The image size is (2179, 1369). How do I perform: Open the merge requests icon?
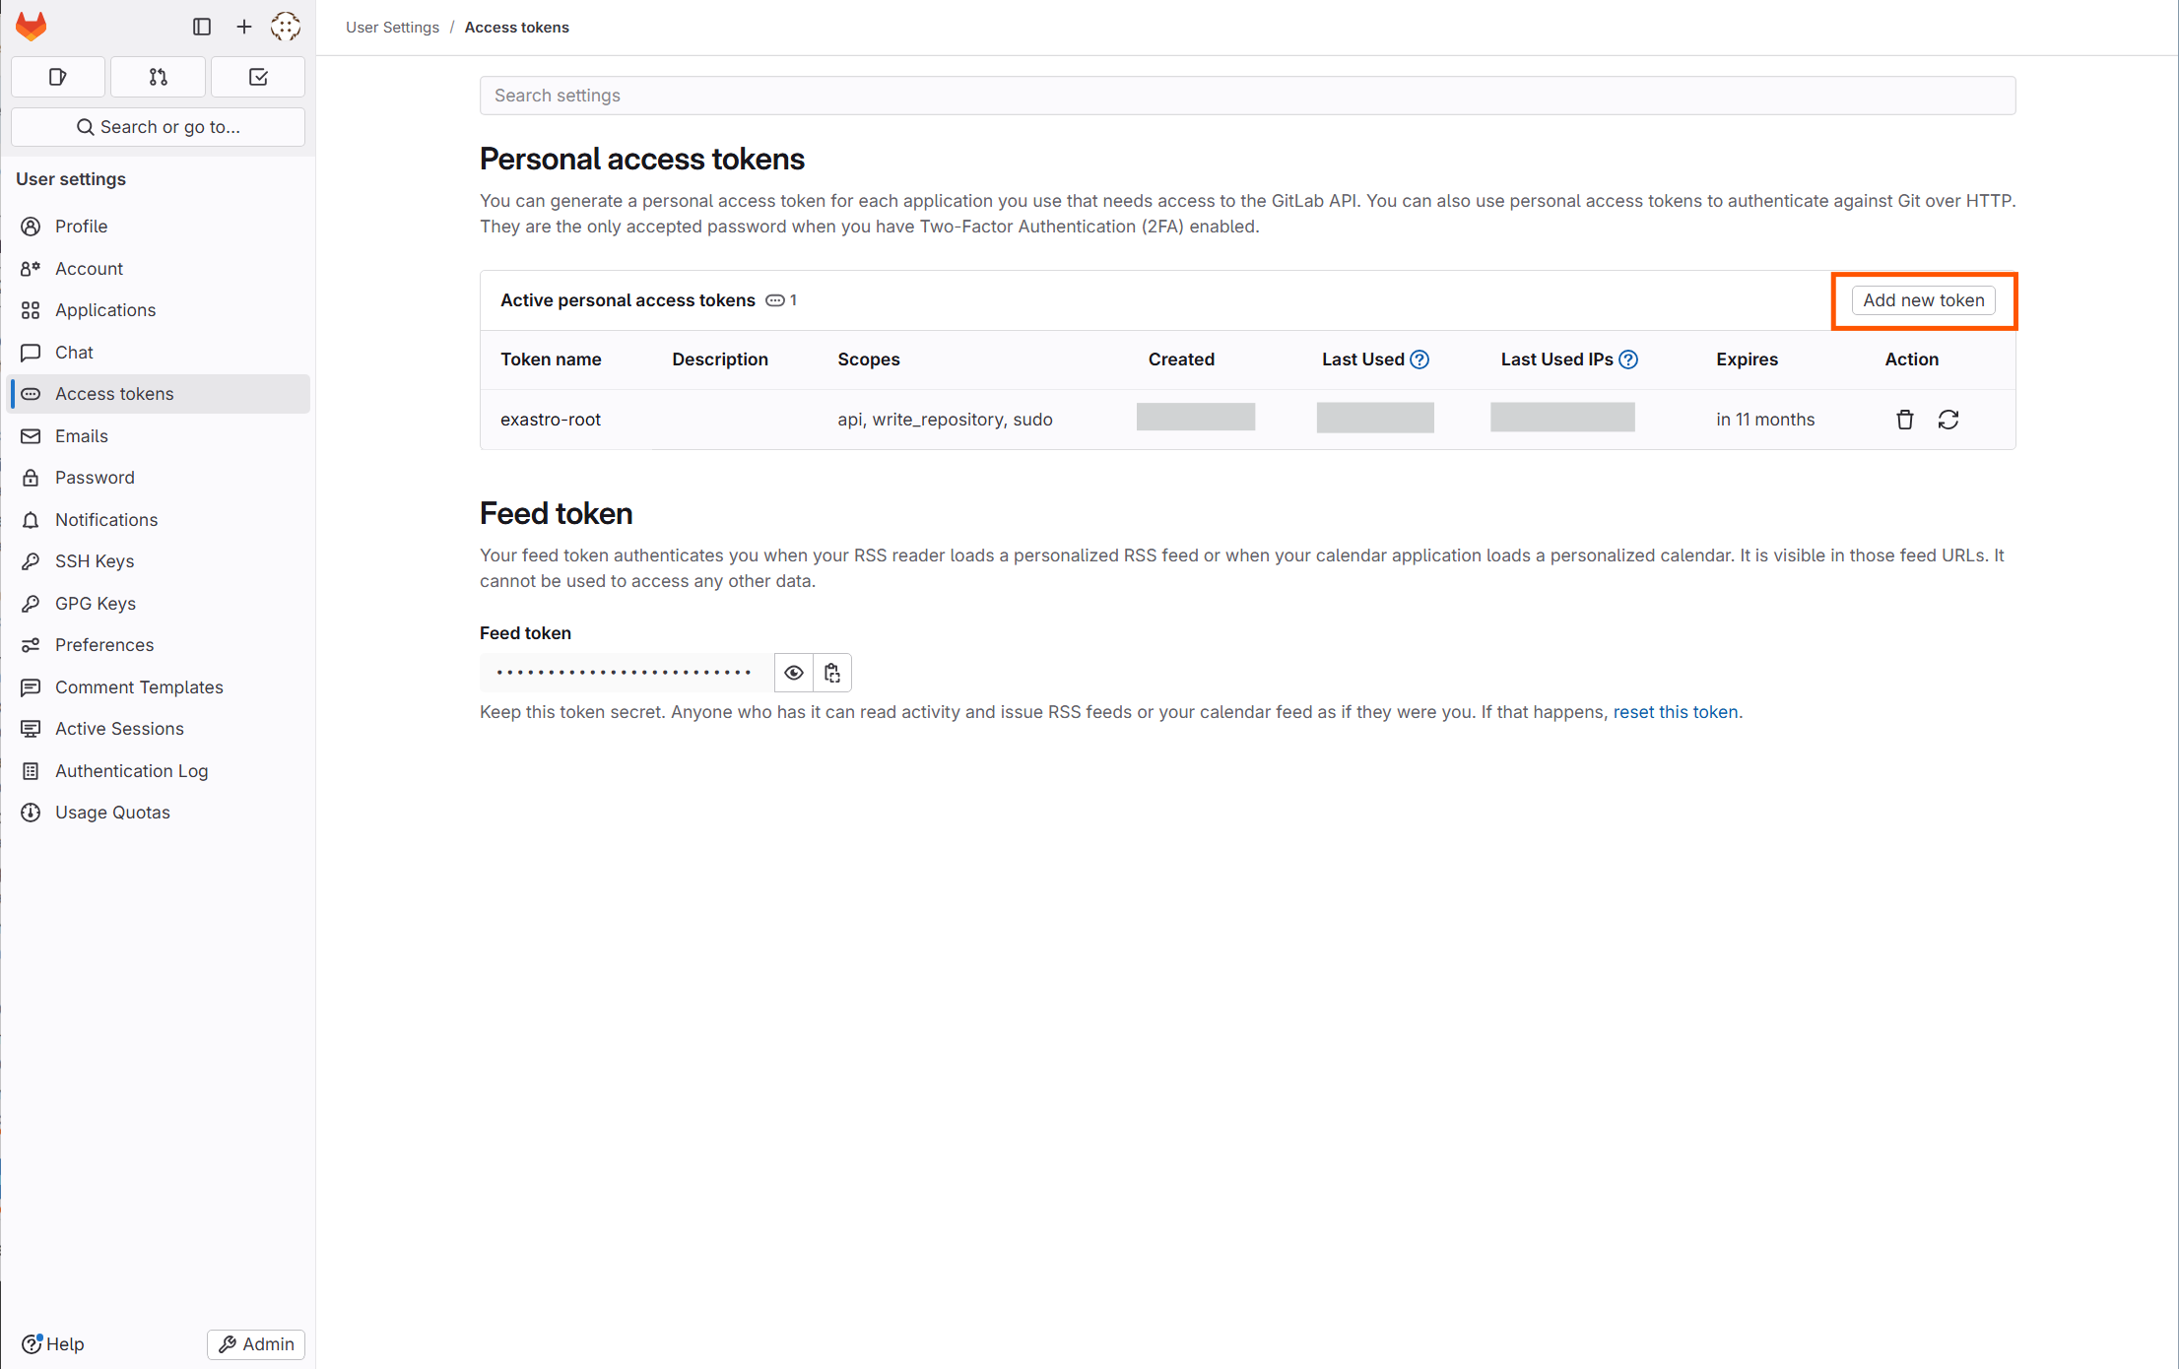(158, 77)
